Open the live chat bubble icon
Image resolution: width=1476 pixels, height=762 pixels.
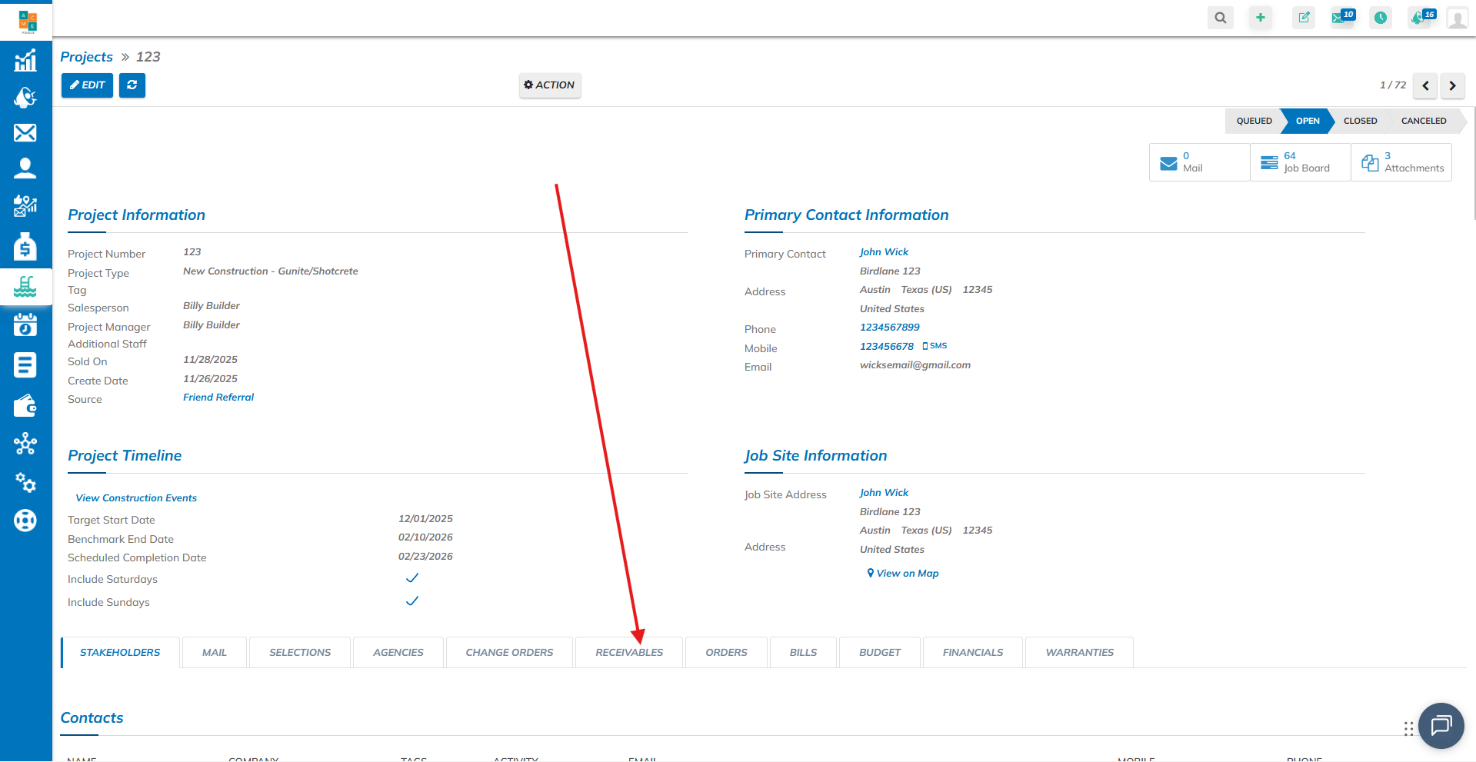[x=1441, y=725]
